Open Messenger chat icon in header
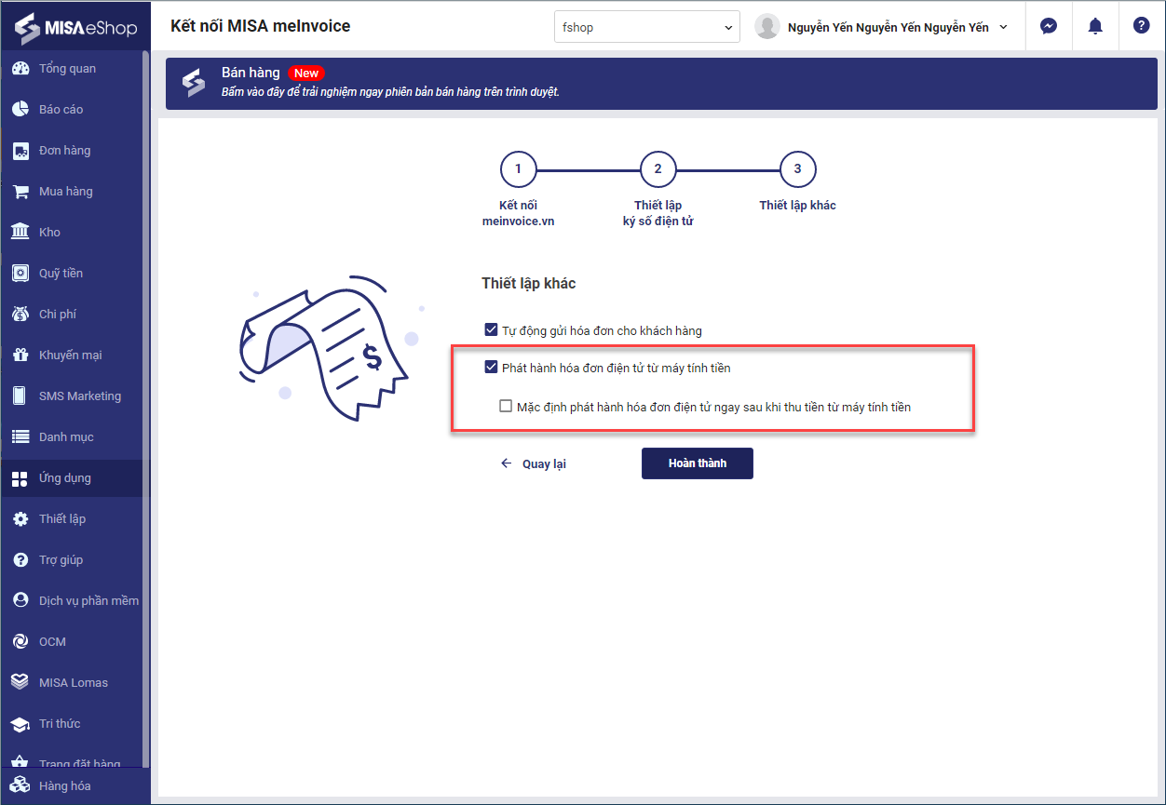The width and height of the screenshot is (1166, 805). click(1049, 26)
